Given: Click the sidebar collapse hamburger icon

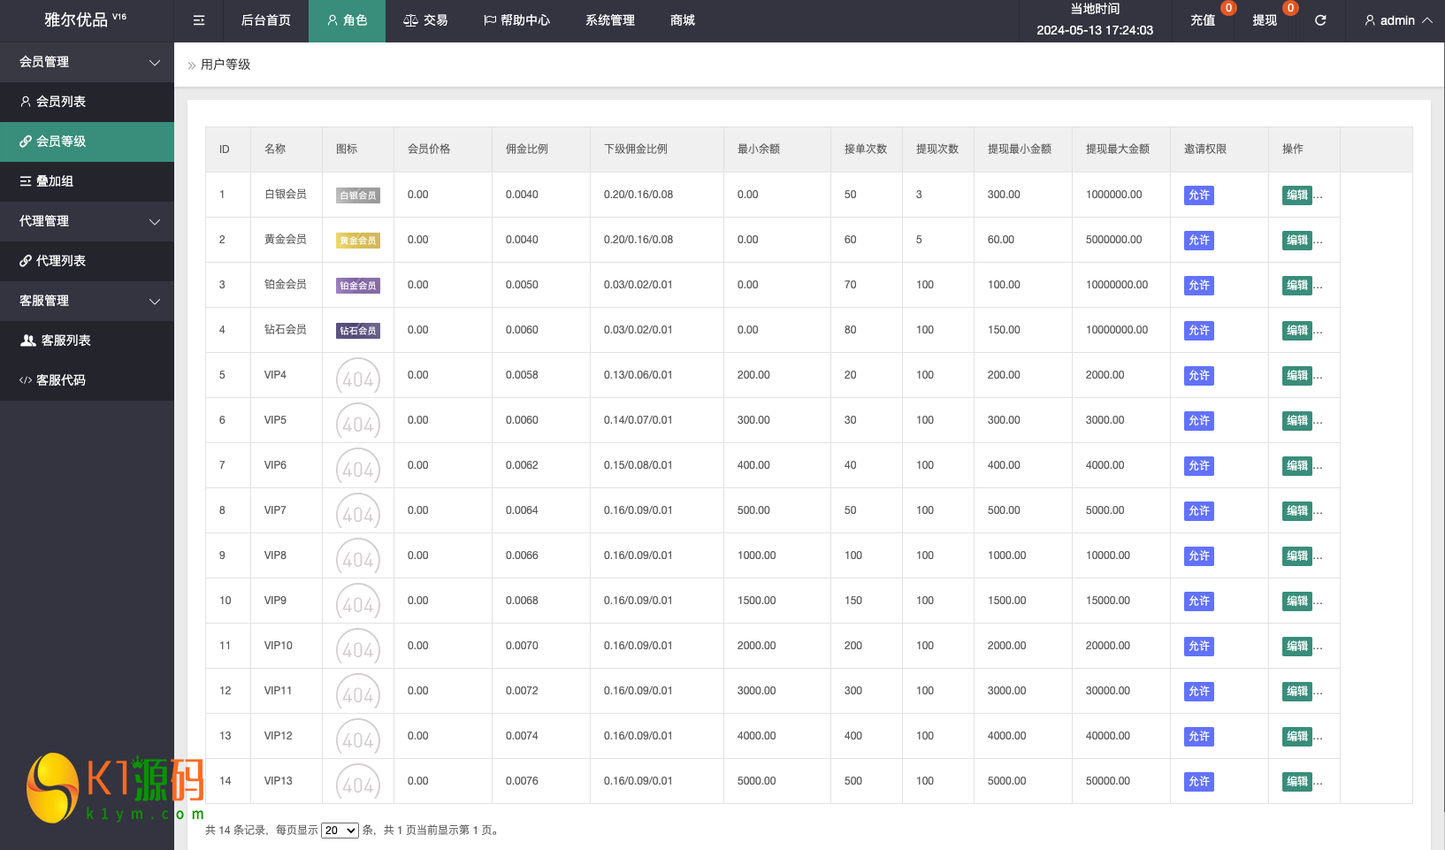Looking at the screenshot, I should tap(199, 20).
